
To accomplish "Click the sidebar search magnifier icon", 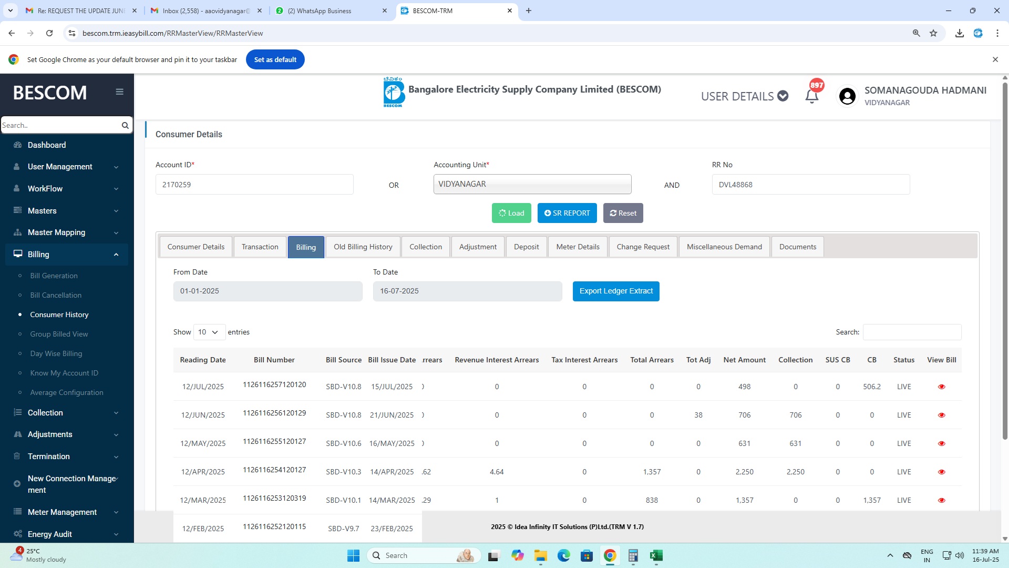I will point(125,125).
